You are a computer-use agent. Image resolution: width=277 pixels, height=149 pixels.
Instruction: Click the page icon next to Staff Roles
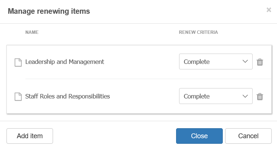tap(18, 97)
